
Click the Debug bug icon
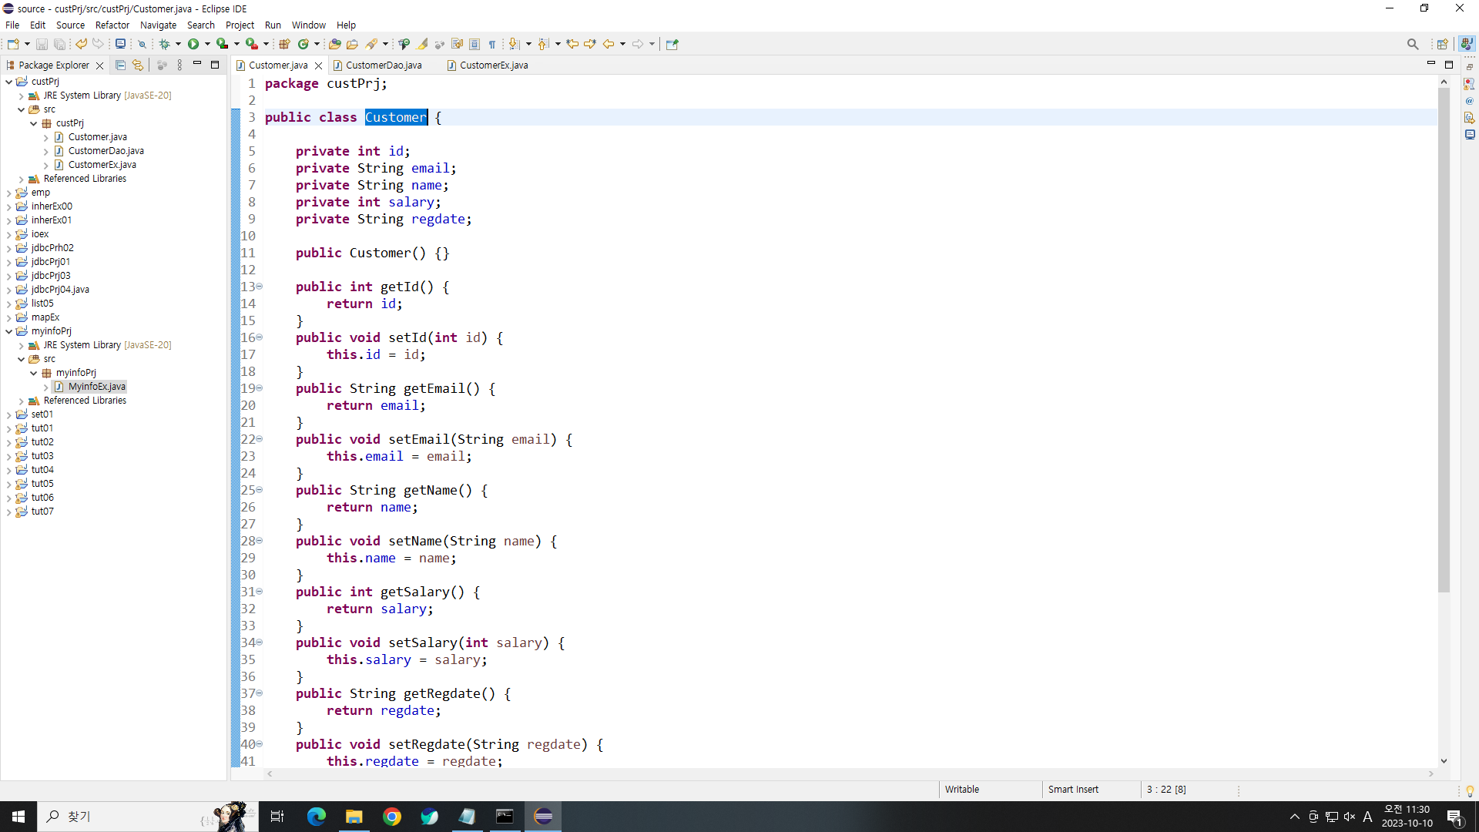164,44
